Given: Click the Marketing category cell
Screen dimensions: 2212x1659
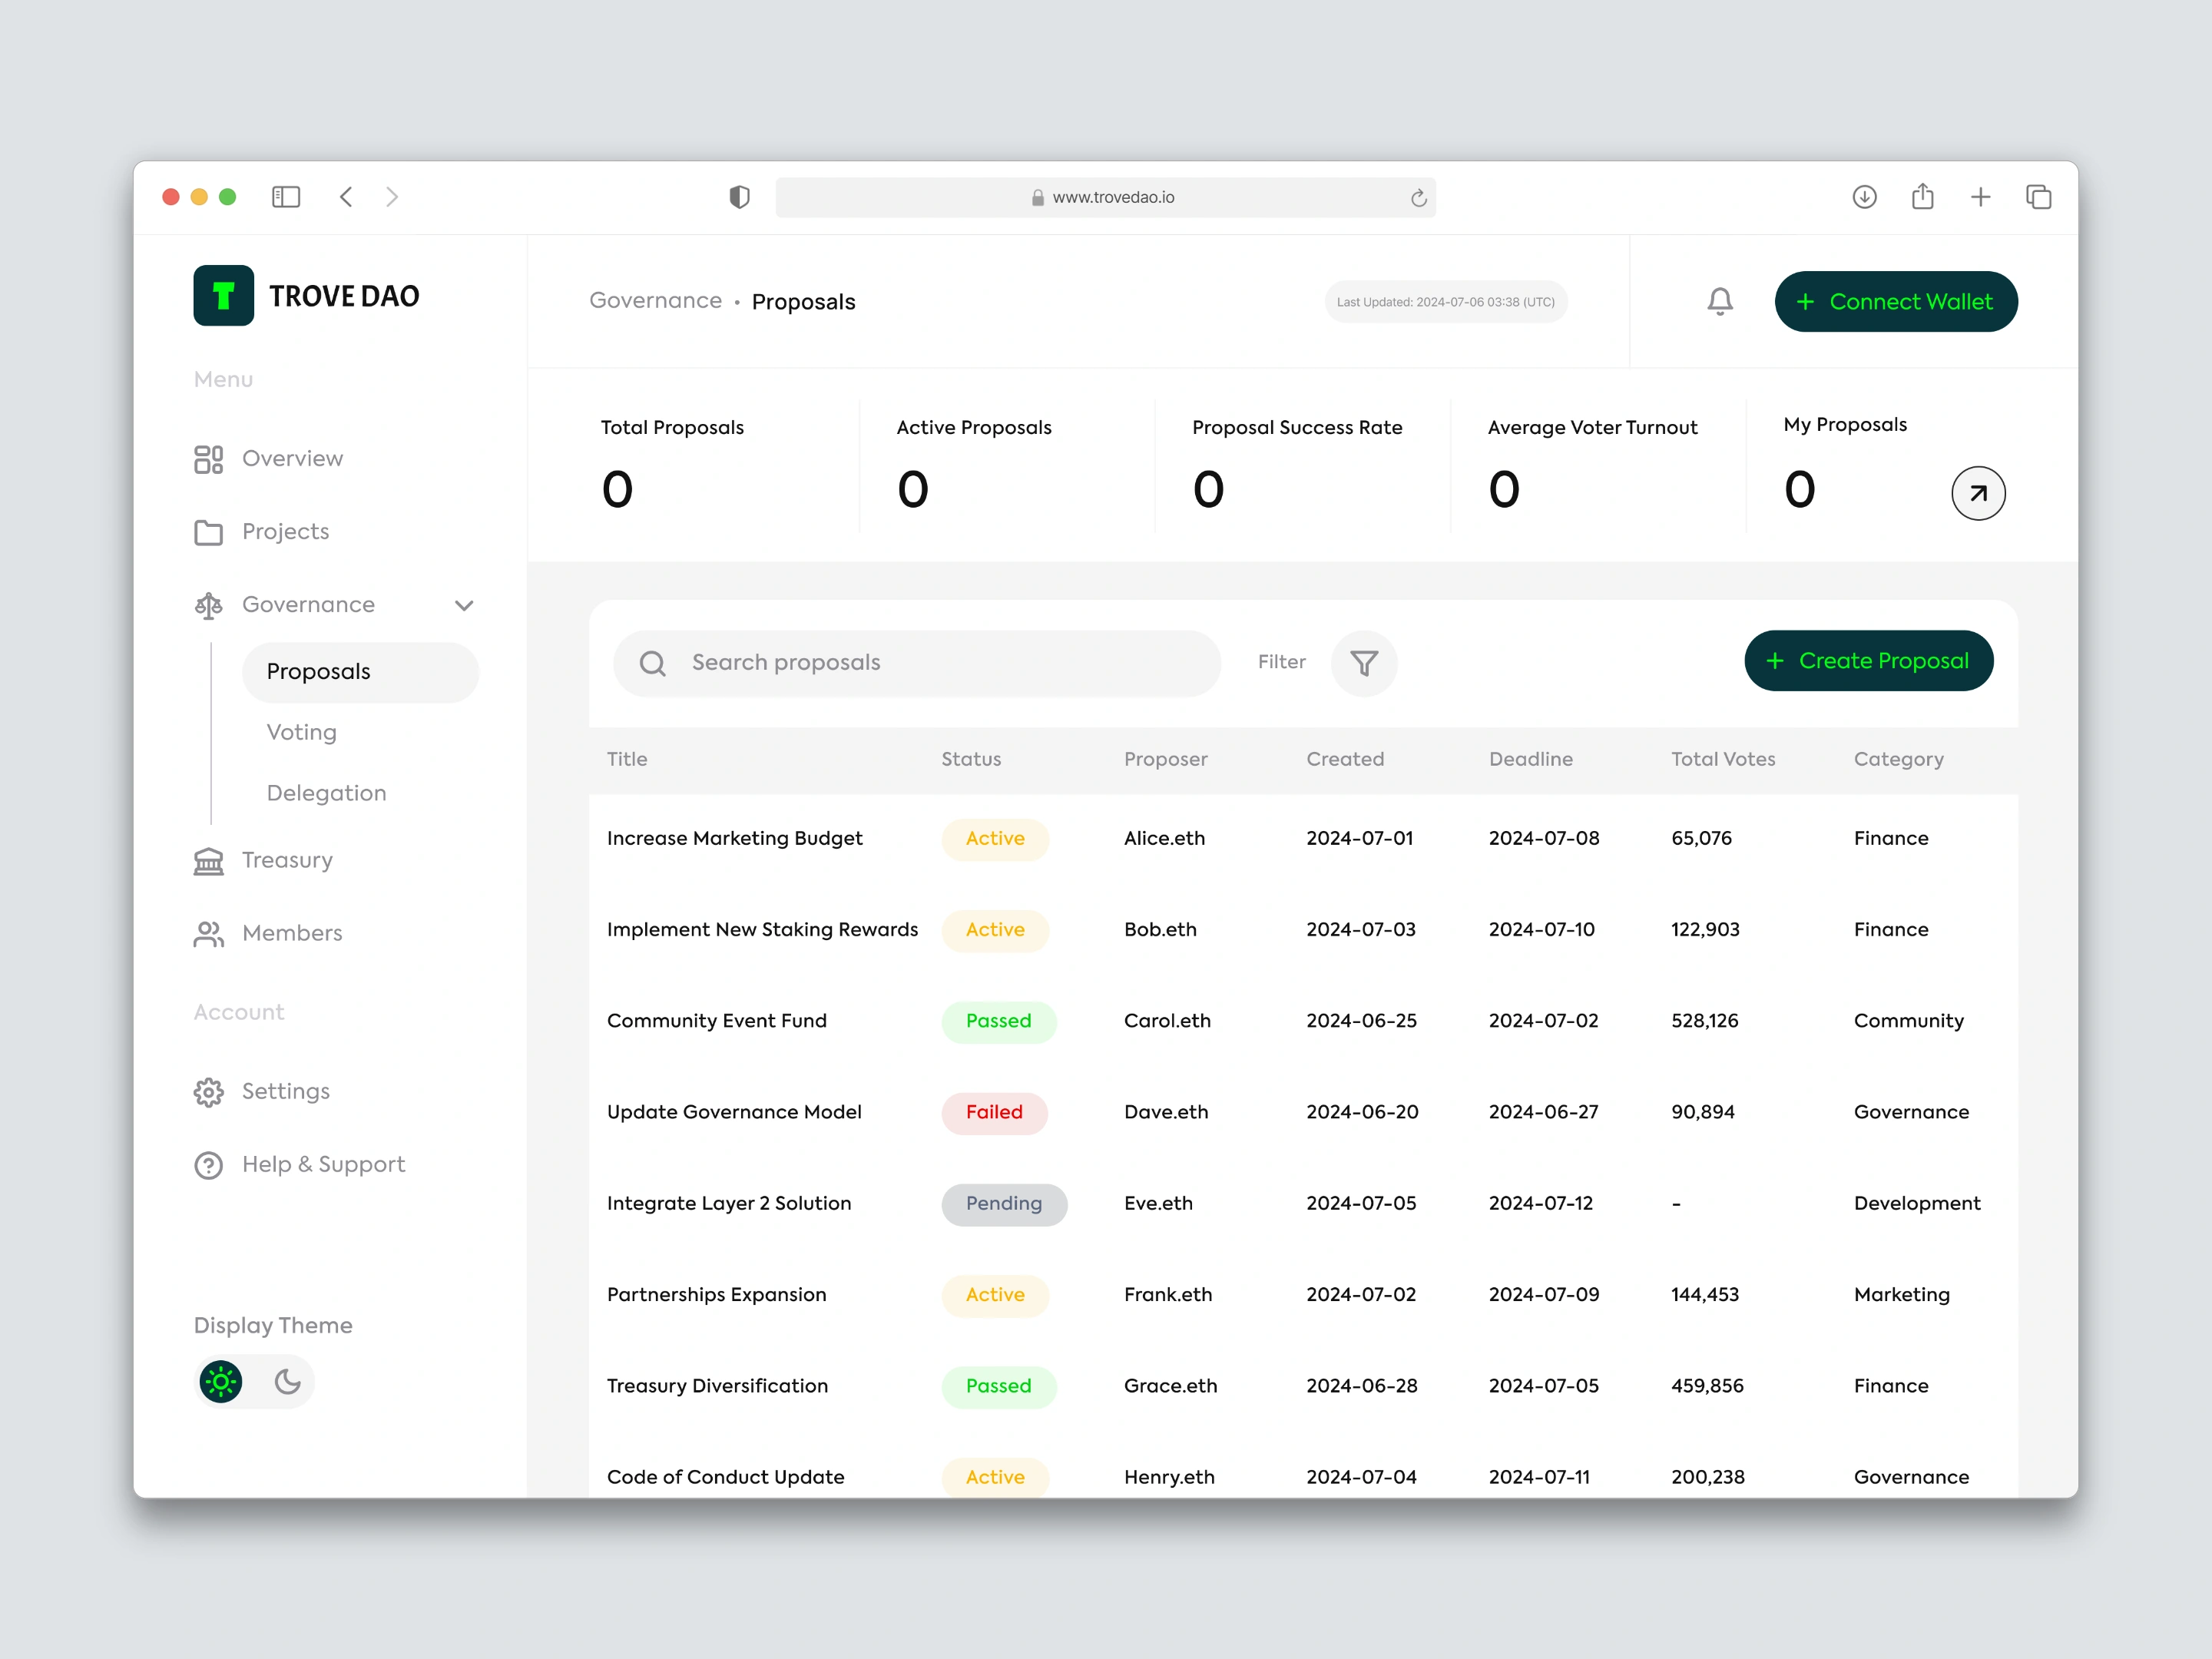Looking at the screenshot, I should [x=1901, y=1295].
